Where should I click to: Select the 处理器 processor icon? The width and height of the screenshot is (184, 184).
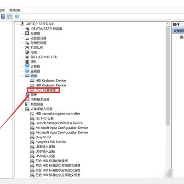click(x=27, y=33)
